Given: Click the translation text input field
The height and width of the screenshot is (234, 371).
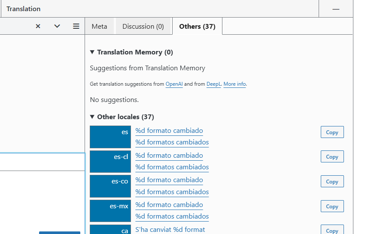Looking at the screenshot, I should coord(42,162).
